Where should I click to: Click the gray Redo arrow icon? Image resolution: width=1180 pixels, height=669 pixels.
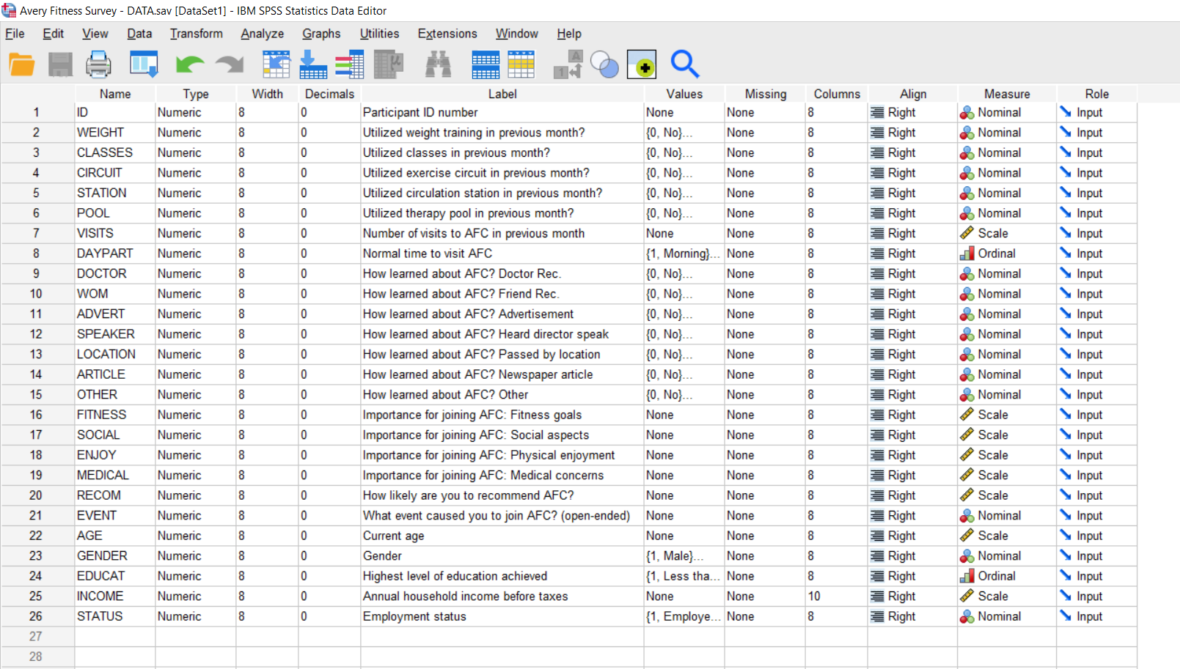(x=230, y=65)
